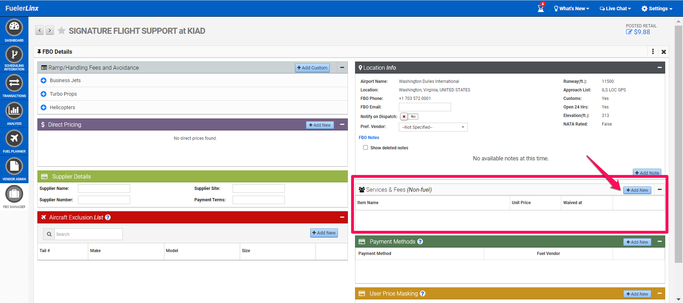Click the $9.88 posted retail price

tap(642, 32)
